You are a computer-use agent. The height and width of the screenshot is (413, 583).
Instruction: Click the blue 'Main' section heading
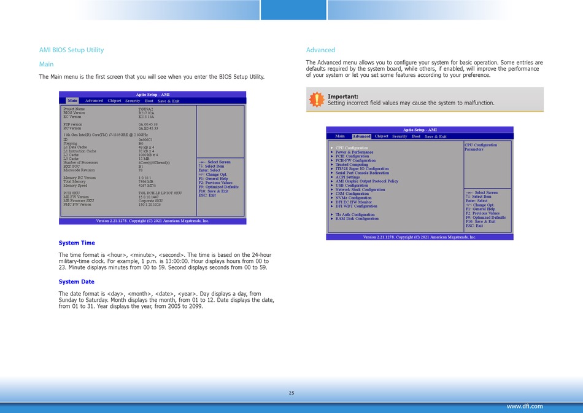[x=47, y=64]
